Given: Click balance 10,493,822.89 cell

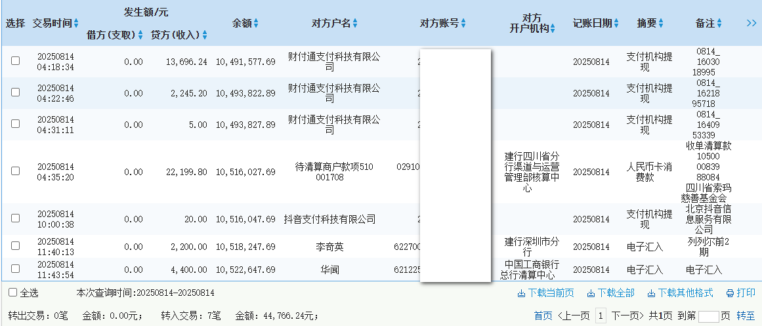Looking at the screenshot, I should point(245,93).
